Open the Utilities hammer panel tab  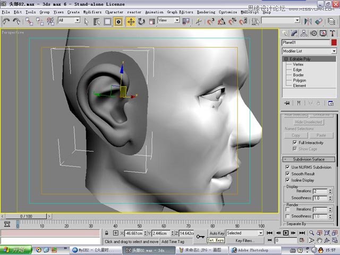(333, 33)
